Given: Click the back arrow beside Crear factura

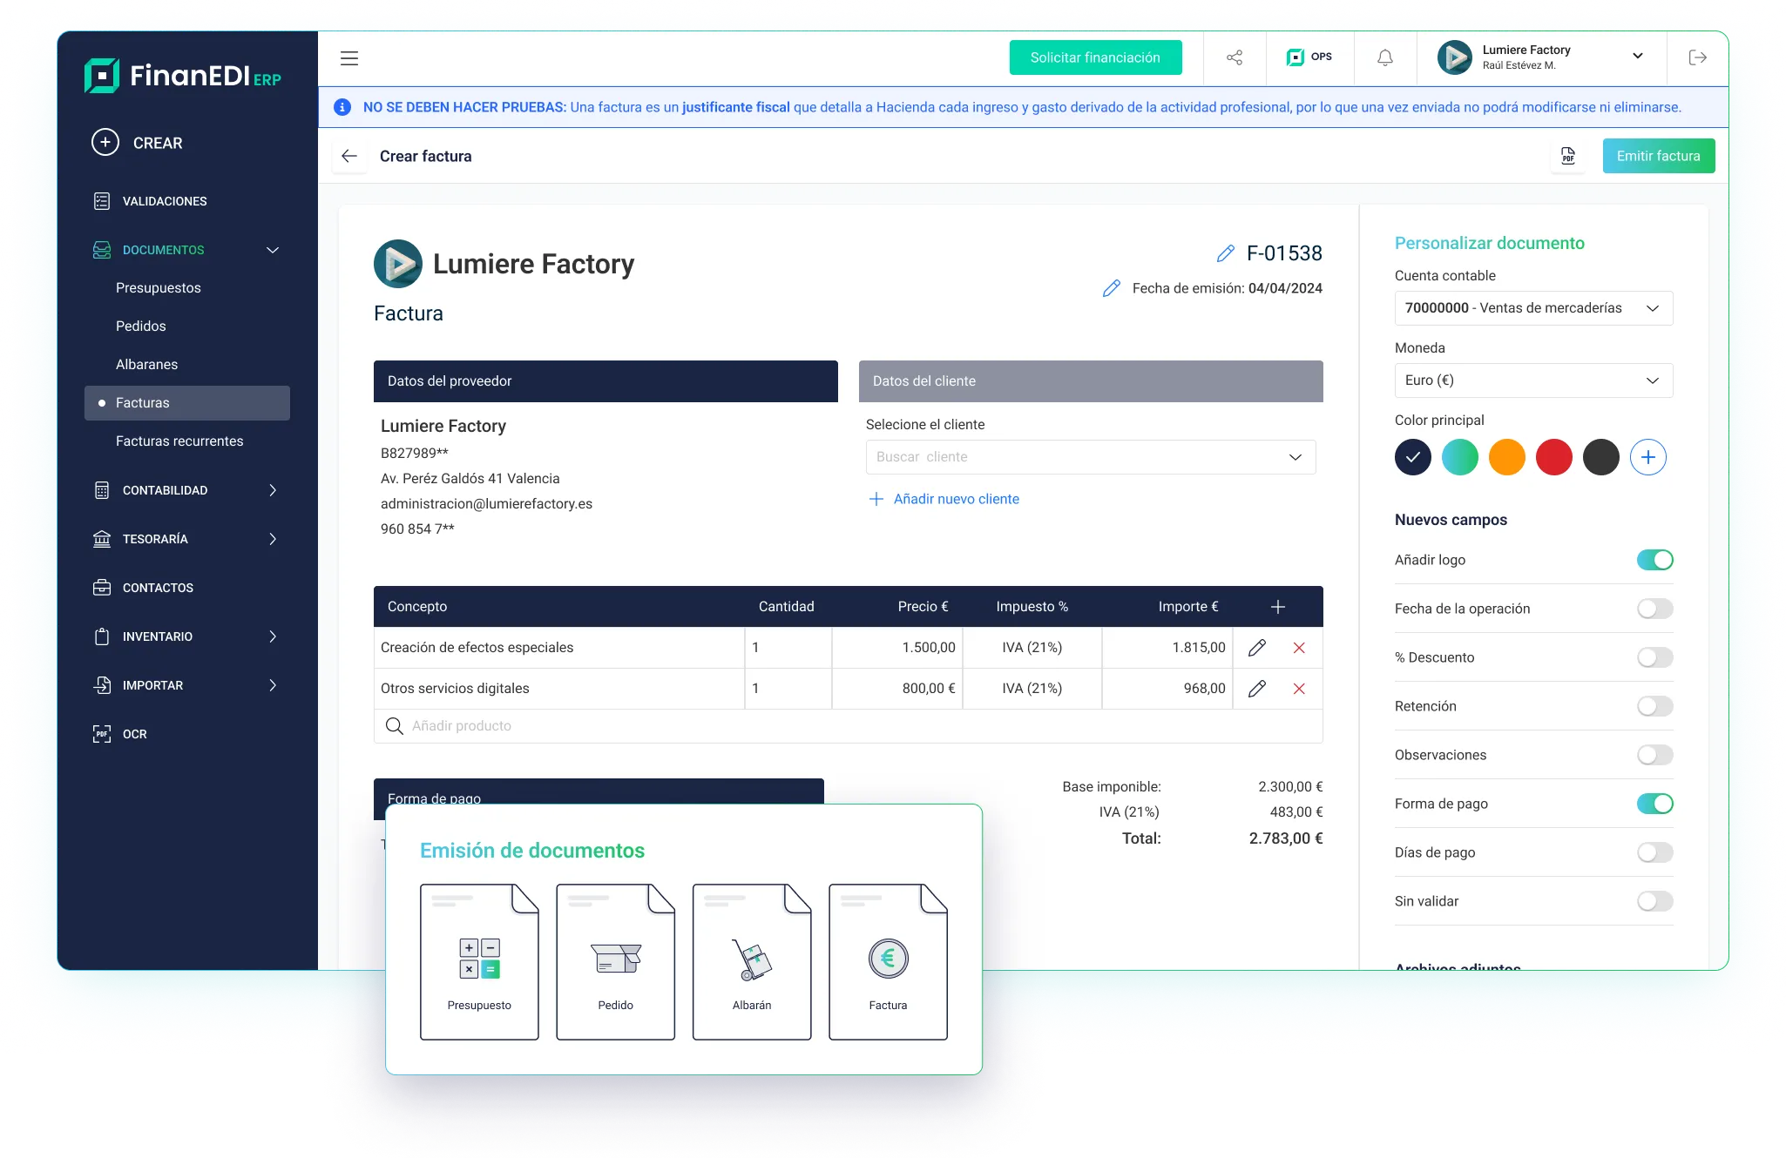Looking at the screenshot, I should click(349, 156).
